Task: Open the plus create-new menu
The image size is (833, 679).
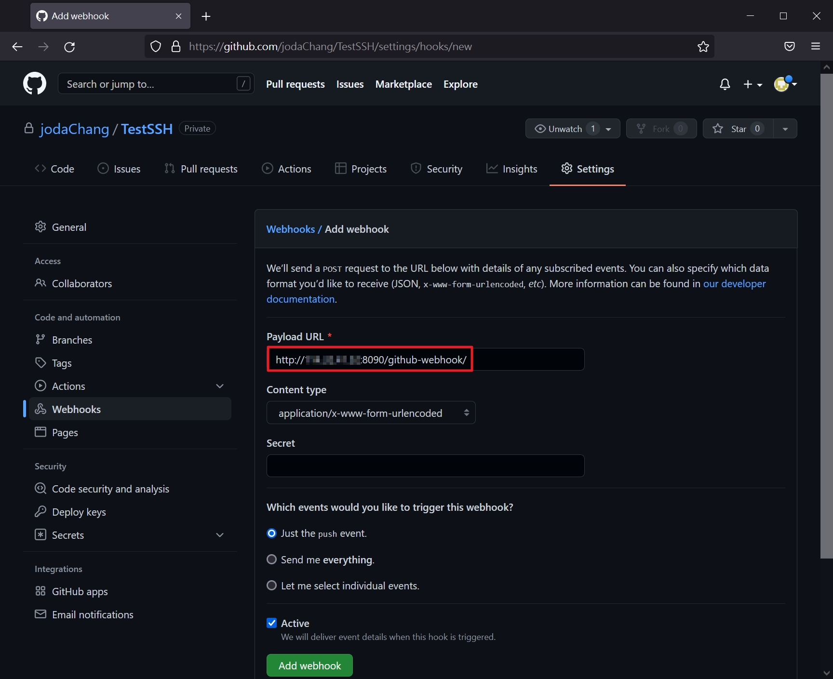Action: coord(752,84)
